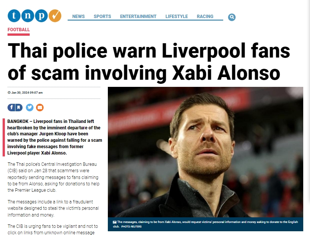The image size is (310, 235).
Task: Click the Jan 30, 2024 timestamp
Action: point(27,92)
